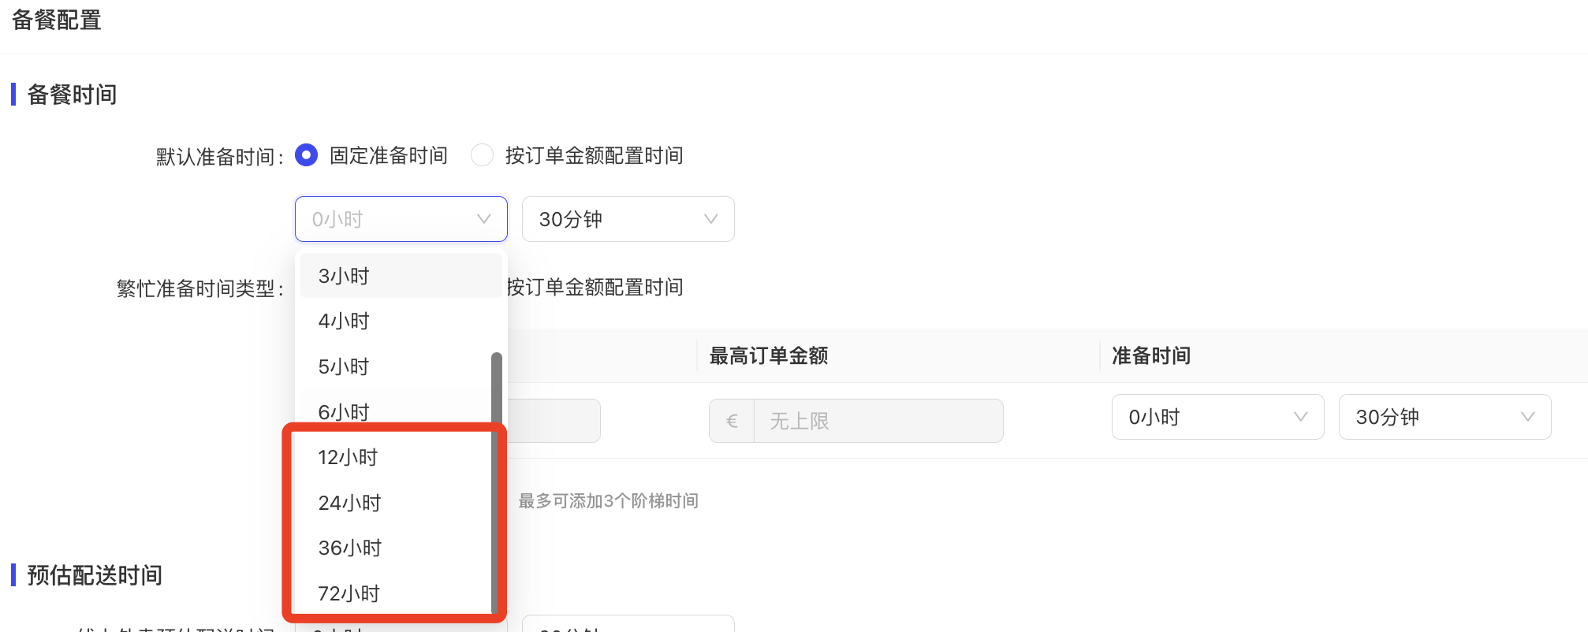
Task: Expand the table row 30分钟 dropdown
Action: (x=1445, y=417)
